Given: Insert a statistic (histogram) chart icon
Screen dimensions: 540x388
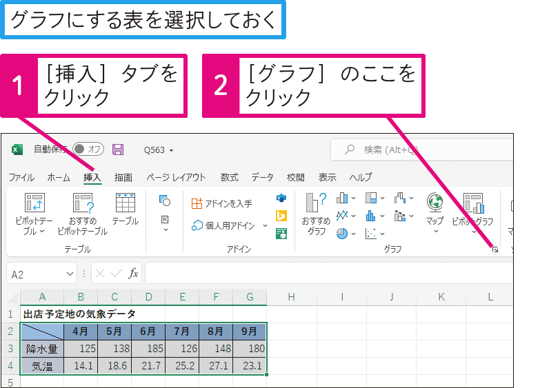Looking at the screenshot, I should tap(371, 216).
